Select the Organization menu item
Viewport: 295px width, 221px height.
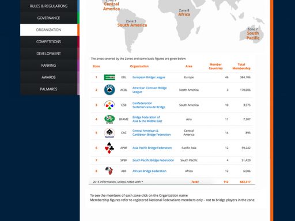[48, 30]
